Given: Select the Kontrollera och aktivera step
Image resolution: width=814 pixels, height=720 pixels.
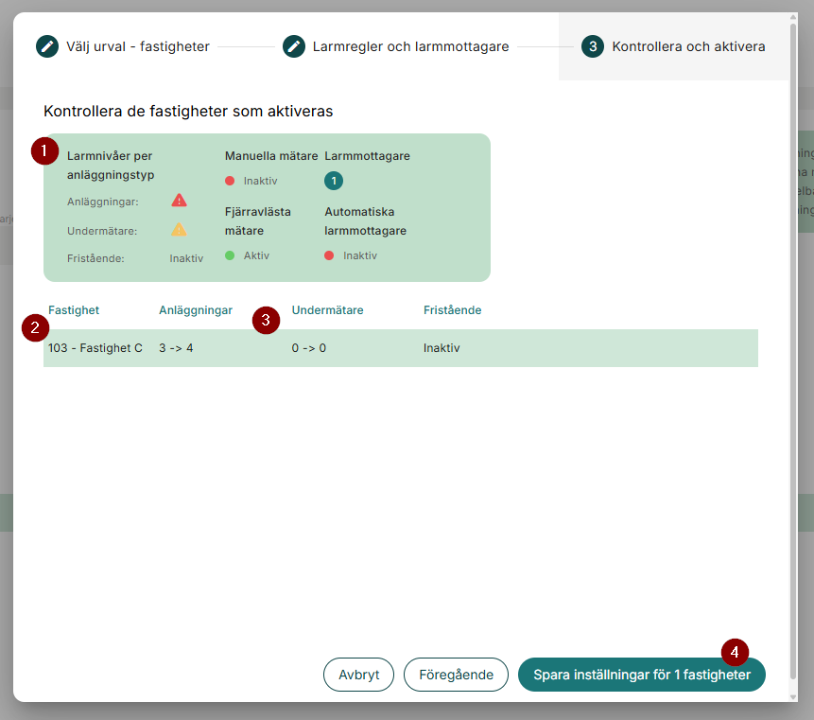Looking at the screenshot, I should [688, 46].
